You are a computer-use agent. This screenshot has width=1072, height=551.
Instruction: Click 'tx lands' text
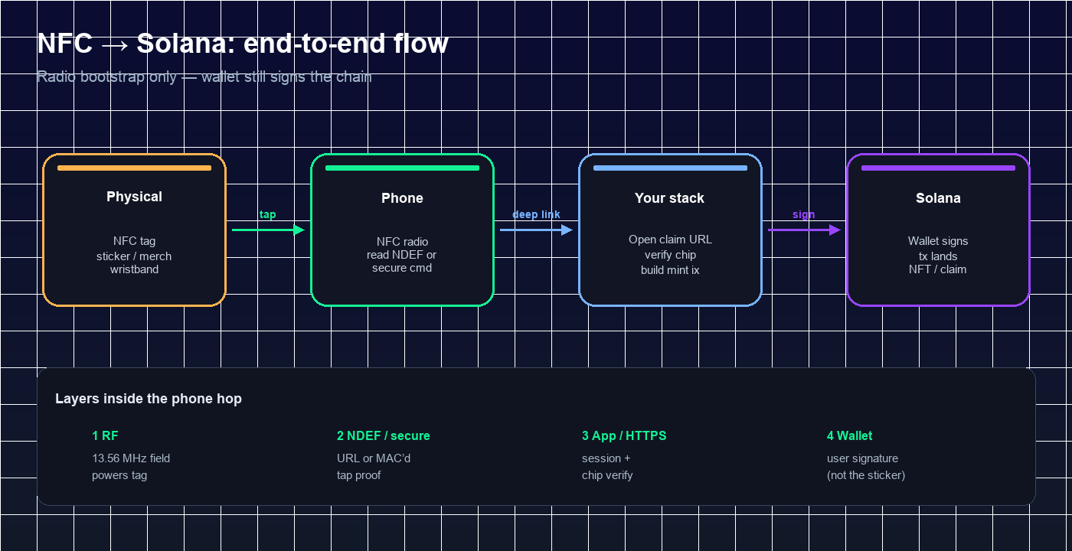pos(938,256)
